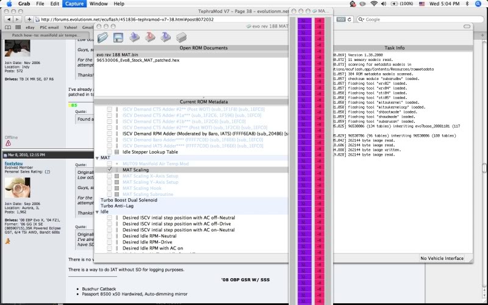Open the volume control in menu bar

click(384, 4)
